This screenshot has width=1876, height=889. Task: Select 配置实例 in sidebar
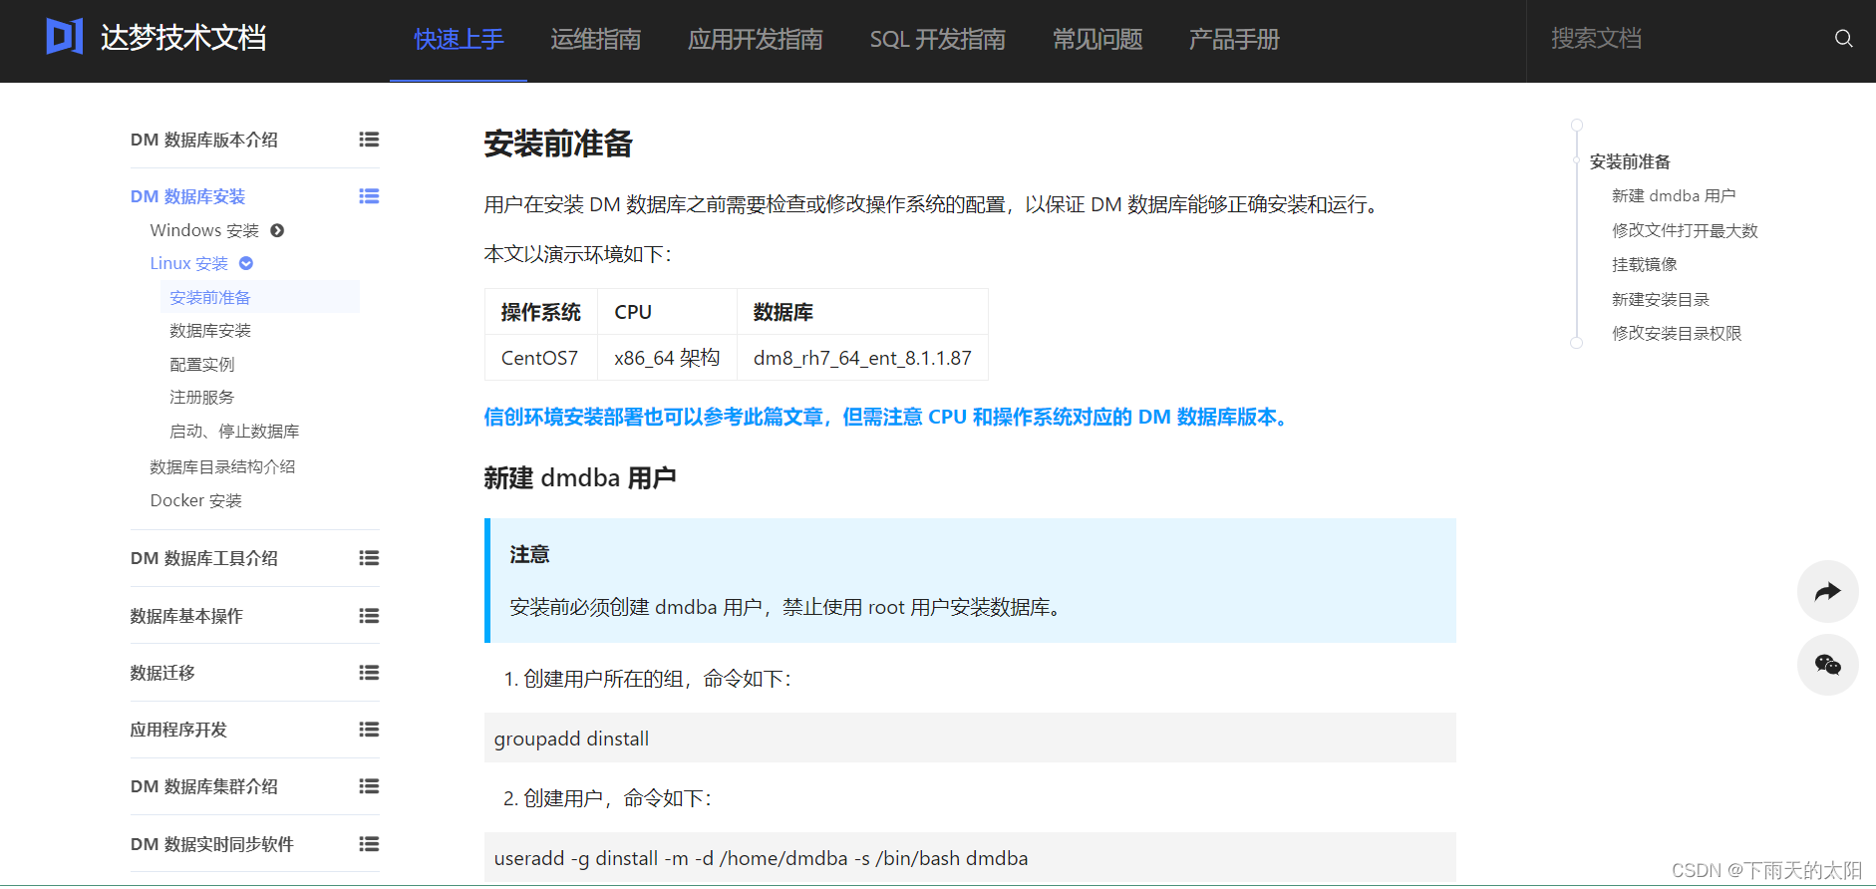click(x=202, y=364)
